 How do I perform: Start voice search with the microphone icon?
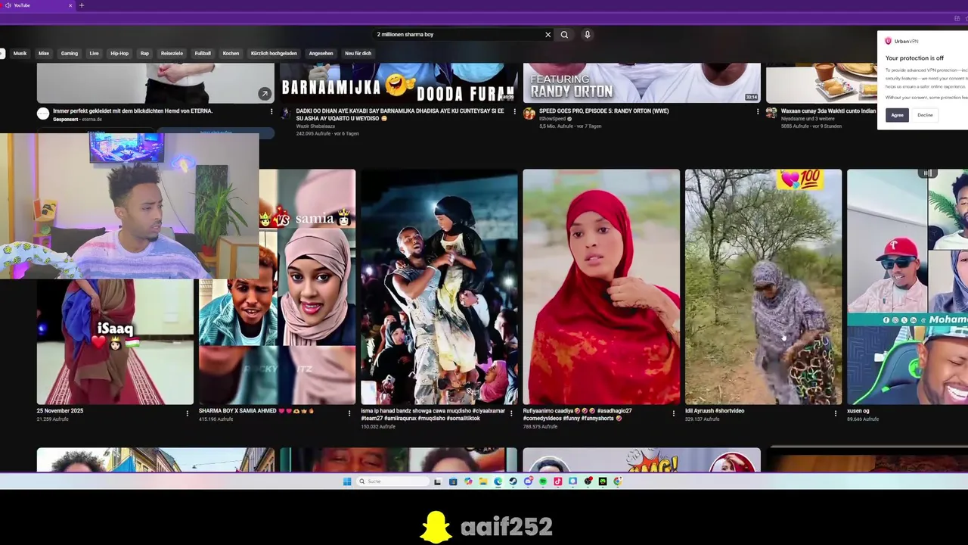tap(587, 35)
